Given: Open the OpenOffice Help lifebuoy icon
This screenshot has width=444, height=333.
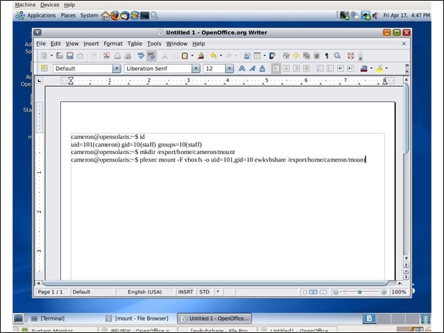Looking at the screenshot, I should pos(350,55).
